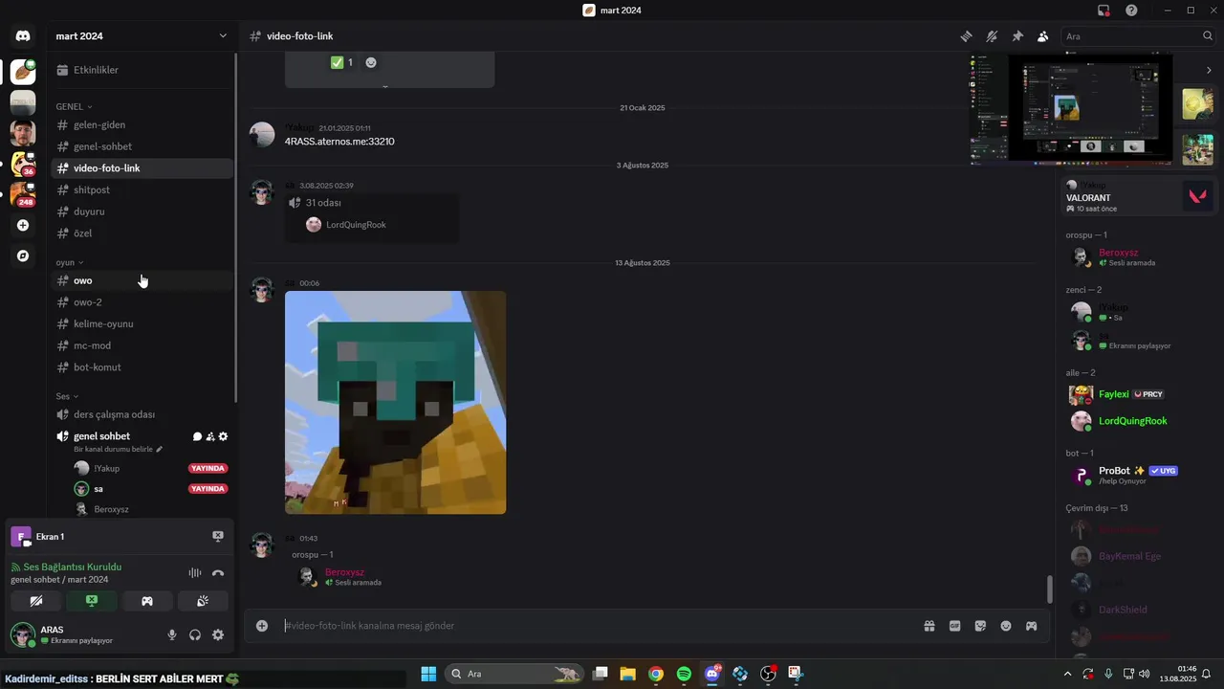1224x689 pixels.
Task: Open the genel-sohbet text channel
Action: 142,146
